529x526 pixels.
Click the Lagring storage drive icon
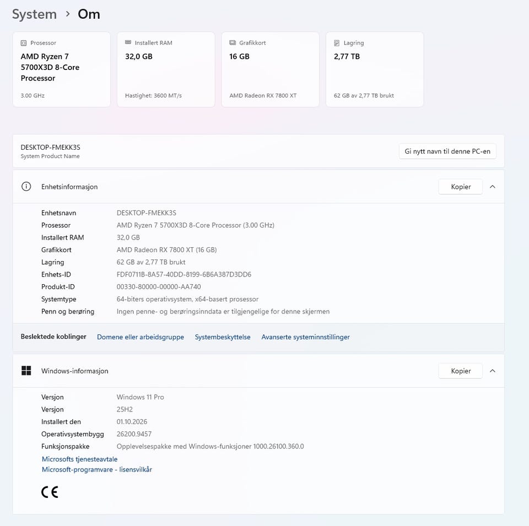pyautogui.click(x=337, y=43)
